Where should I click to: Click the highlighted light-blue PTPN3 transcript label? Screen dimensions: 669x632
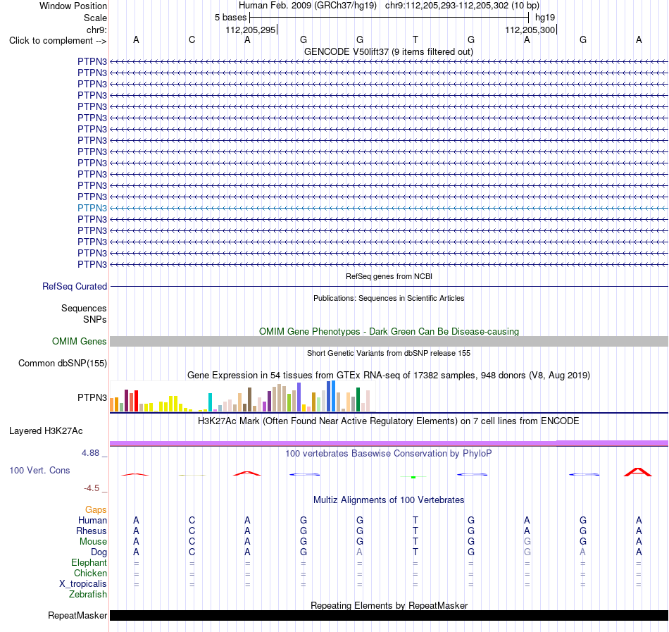click(x=92, y=208)
